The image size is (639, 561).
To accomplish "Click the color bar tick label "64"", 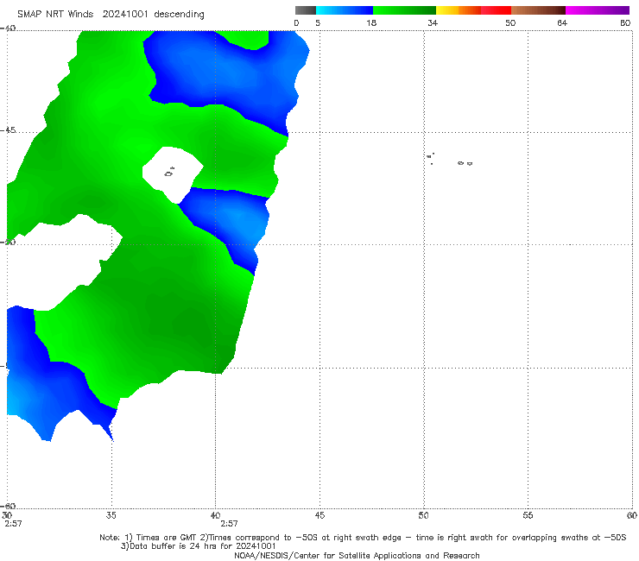I will pos(562,22).
